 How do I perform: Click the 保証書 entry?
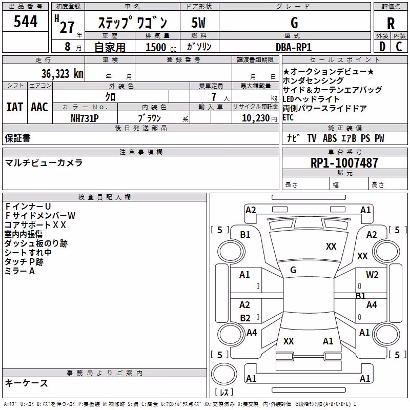click(17, 138)
